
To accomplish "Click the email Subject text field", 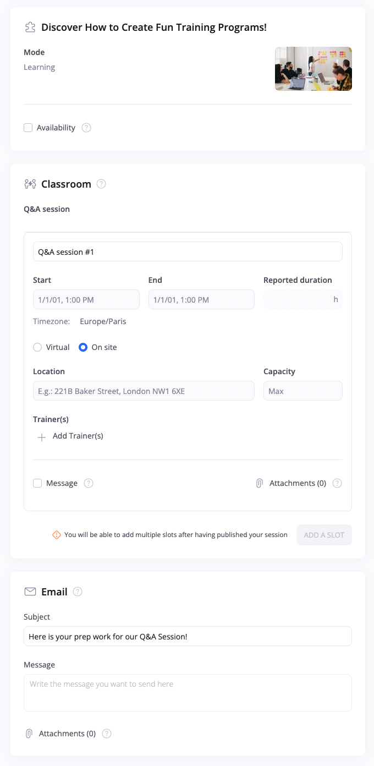I will (188, 636).
